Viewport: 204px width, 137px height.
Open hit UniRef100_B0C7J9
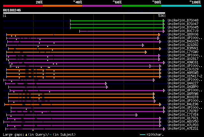pyautogui.click(x=183, y=31)
